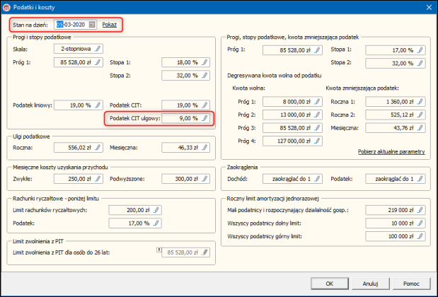The height and width of the screenshot is (297, 438).
Task: Click top-right Próg 1 85 528,00 zł field
Action: (x=292, y=50)
